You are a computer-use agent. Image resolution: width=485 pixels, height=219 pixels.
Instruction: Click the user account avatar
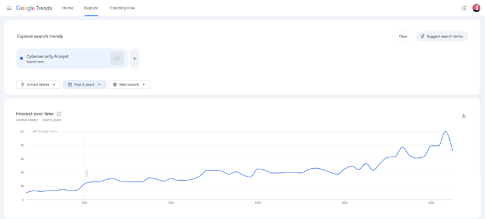click(476, 8)
